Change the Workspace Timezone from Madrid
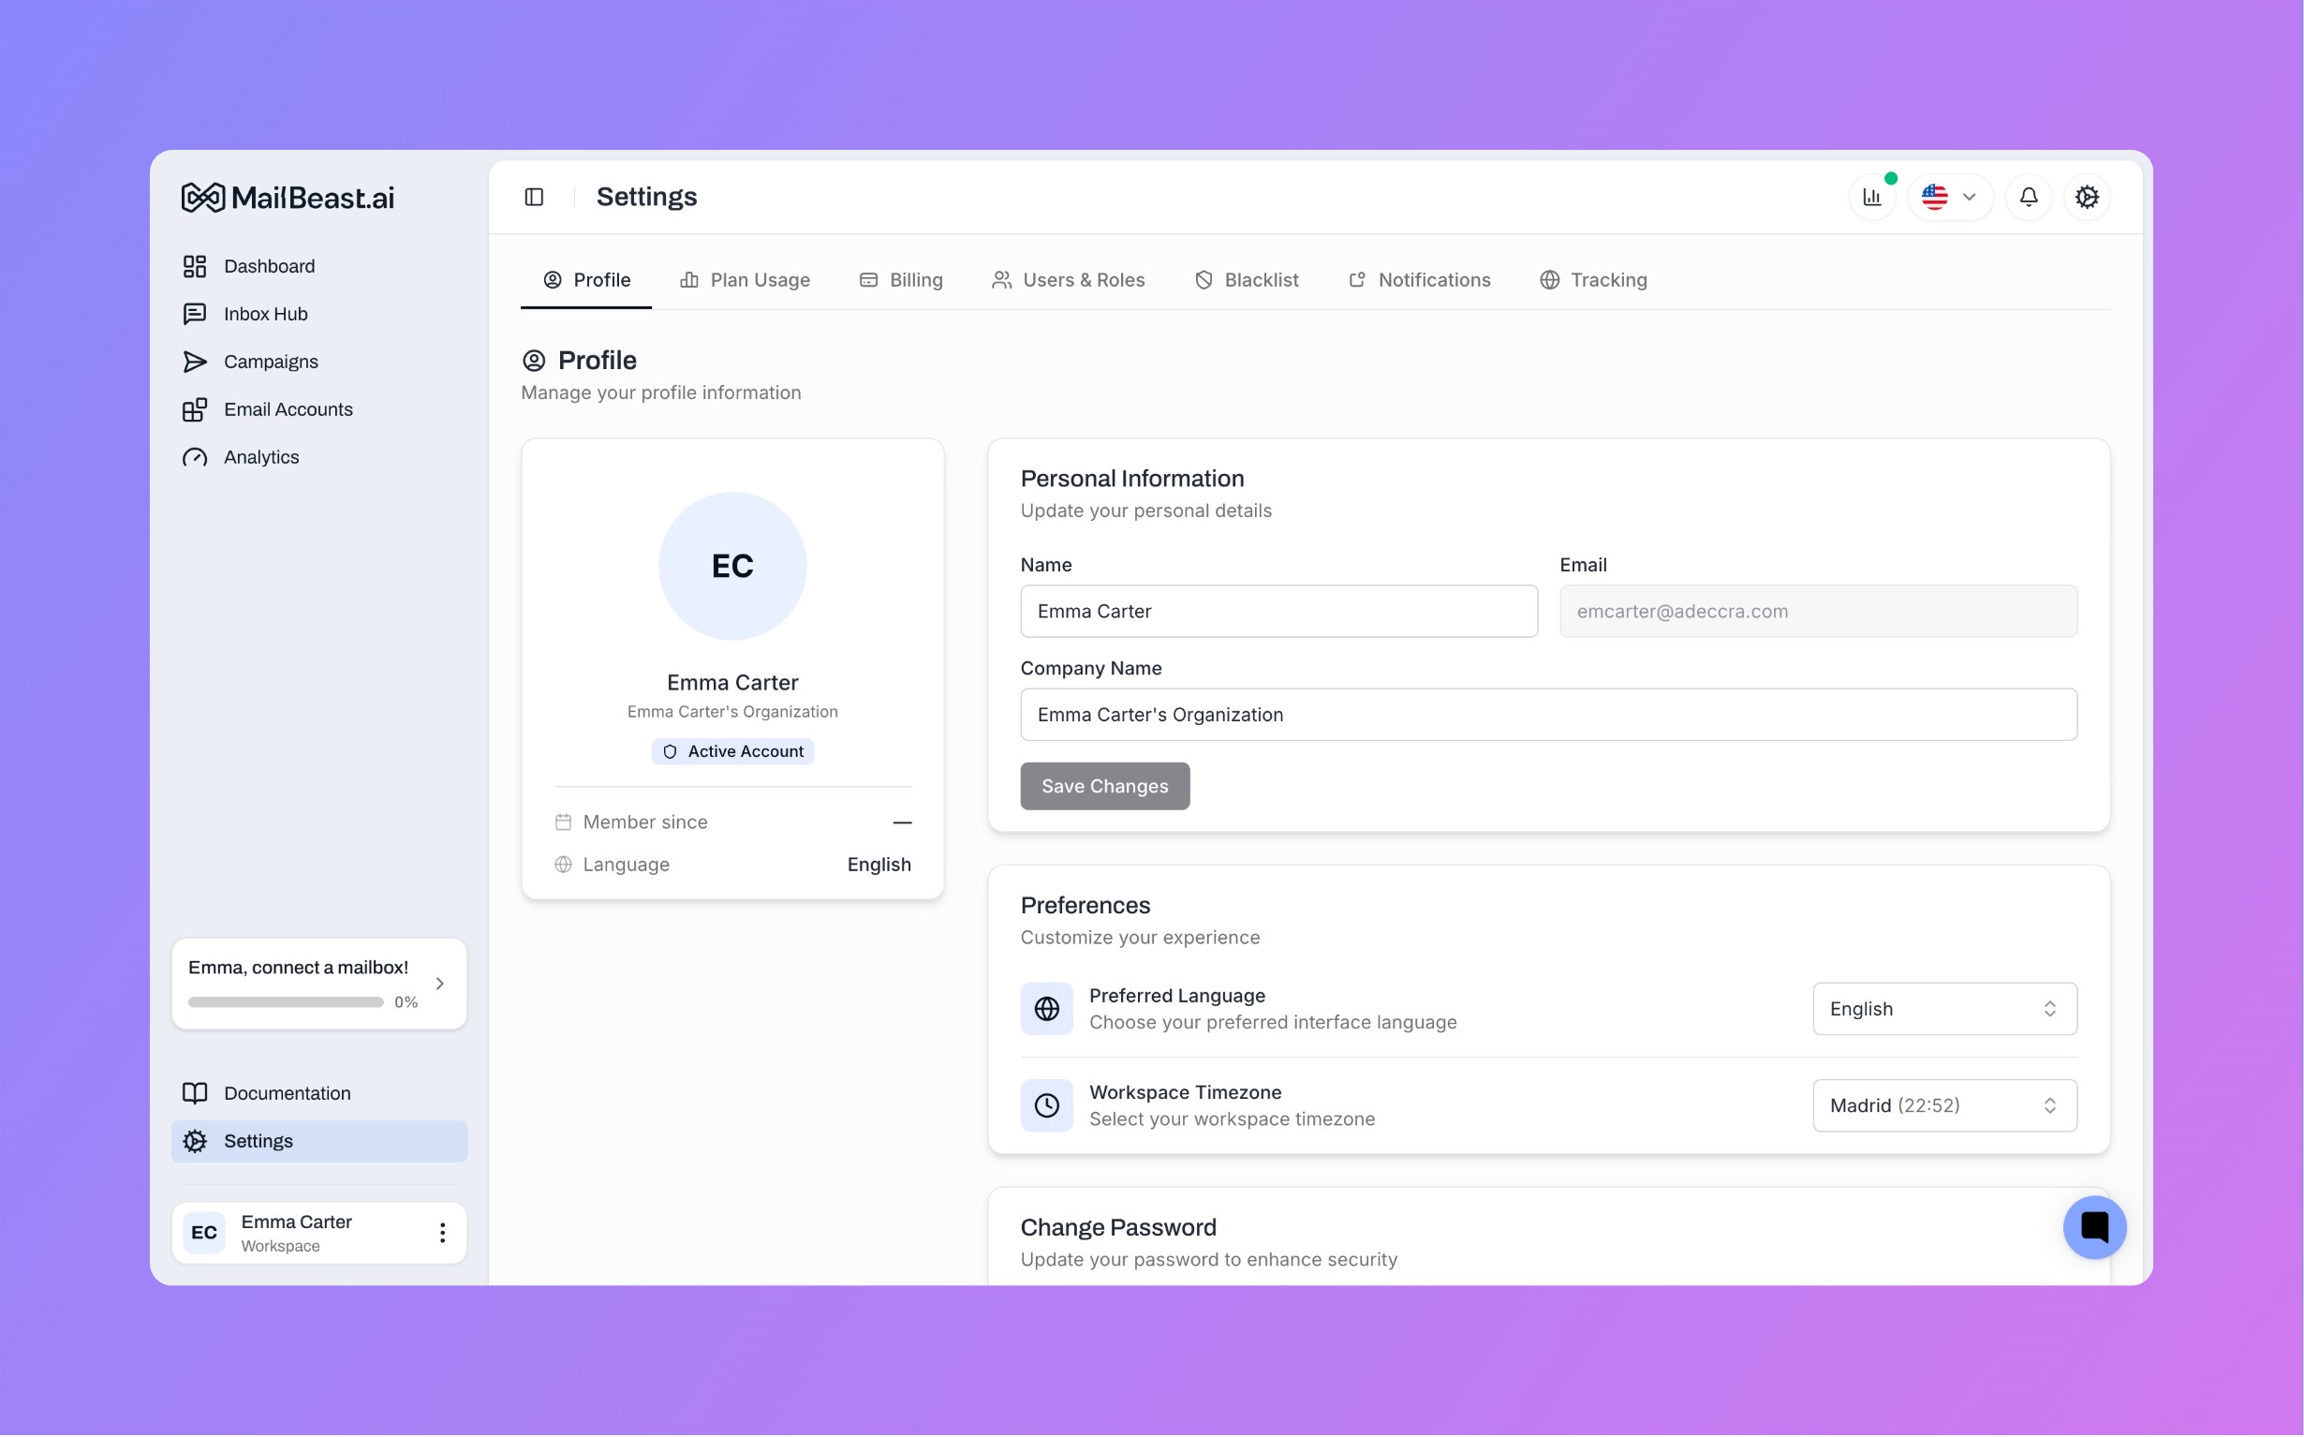Image resolution: width=2304 pixels, height=1437 pixels. click(1942, 1104)
